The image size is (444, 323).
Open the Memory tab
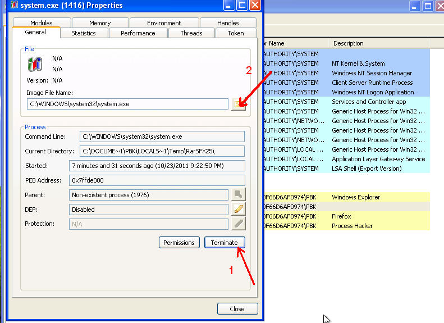pyautogui.click(x=100, y=22)
